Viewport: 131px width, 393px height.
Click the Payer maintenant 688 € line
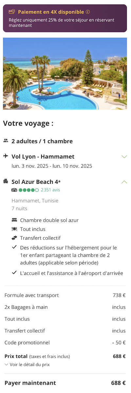(x=65, y=383)
